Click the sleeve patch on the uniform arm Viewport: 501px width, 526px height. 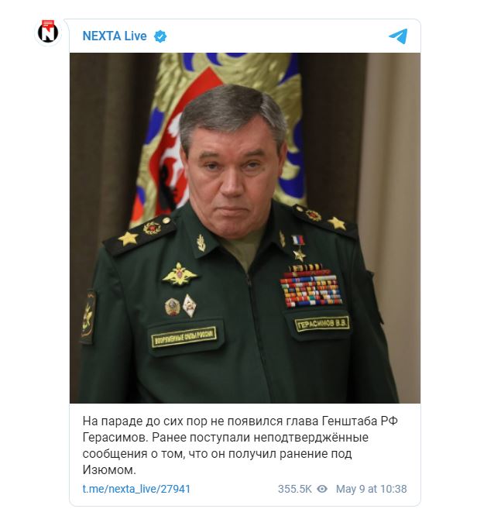[88, 317]
